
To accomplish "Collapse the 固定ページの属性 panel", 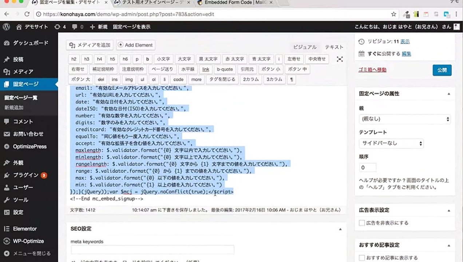I will (x=448, y=94).
